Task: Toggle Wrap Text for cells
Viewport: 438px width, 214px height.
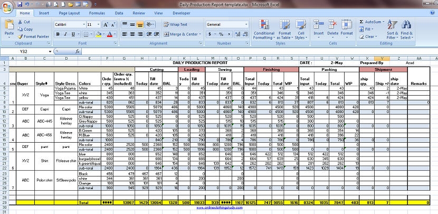Action: (x=175, y=25)
